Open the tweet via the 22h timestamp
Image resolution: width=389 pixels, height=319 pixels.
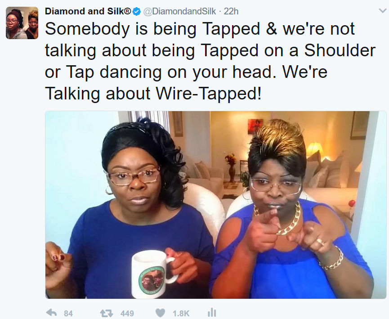point(231,11)
